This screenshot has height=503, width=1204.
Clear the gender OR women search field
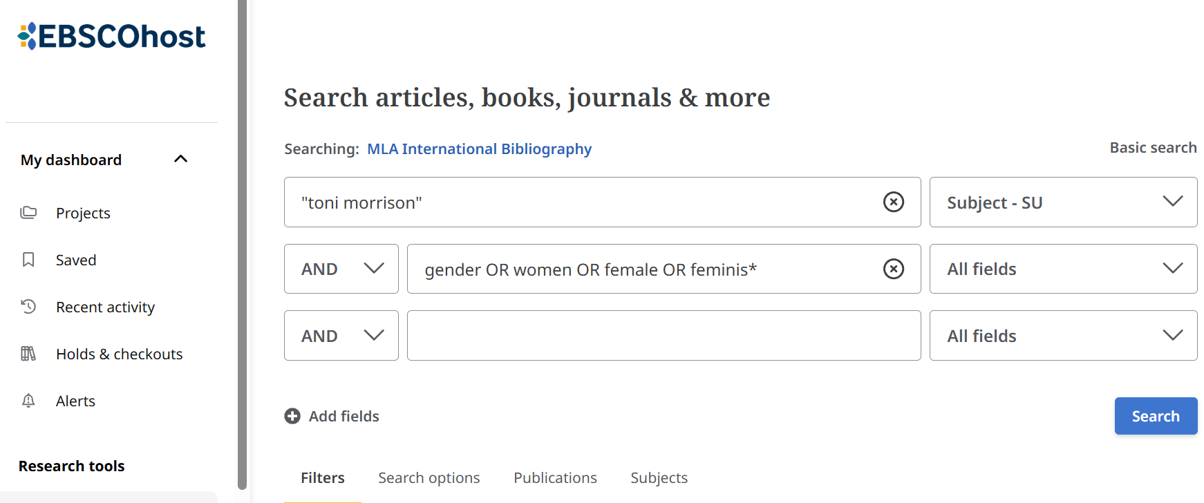coord(894,269)
